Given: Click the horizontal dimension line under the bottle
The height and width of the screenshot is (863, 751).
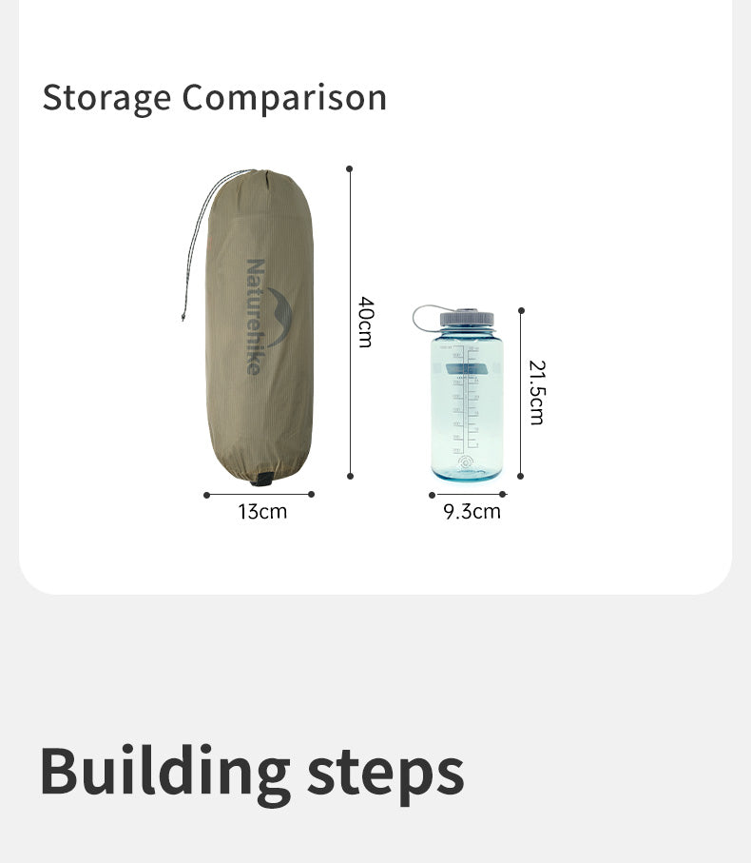Looking at the screenshot, I should pyautogui.click(x=468, y=495).
